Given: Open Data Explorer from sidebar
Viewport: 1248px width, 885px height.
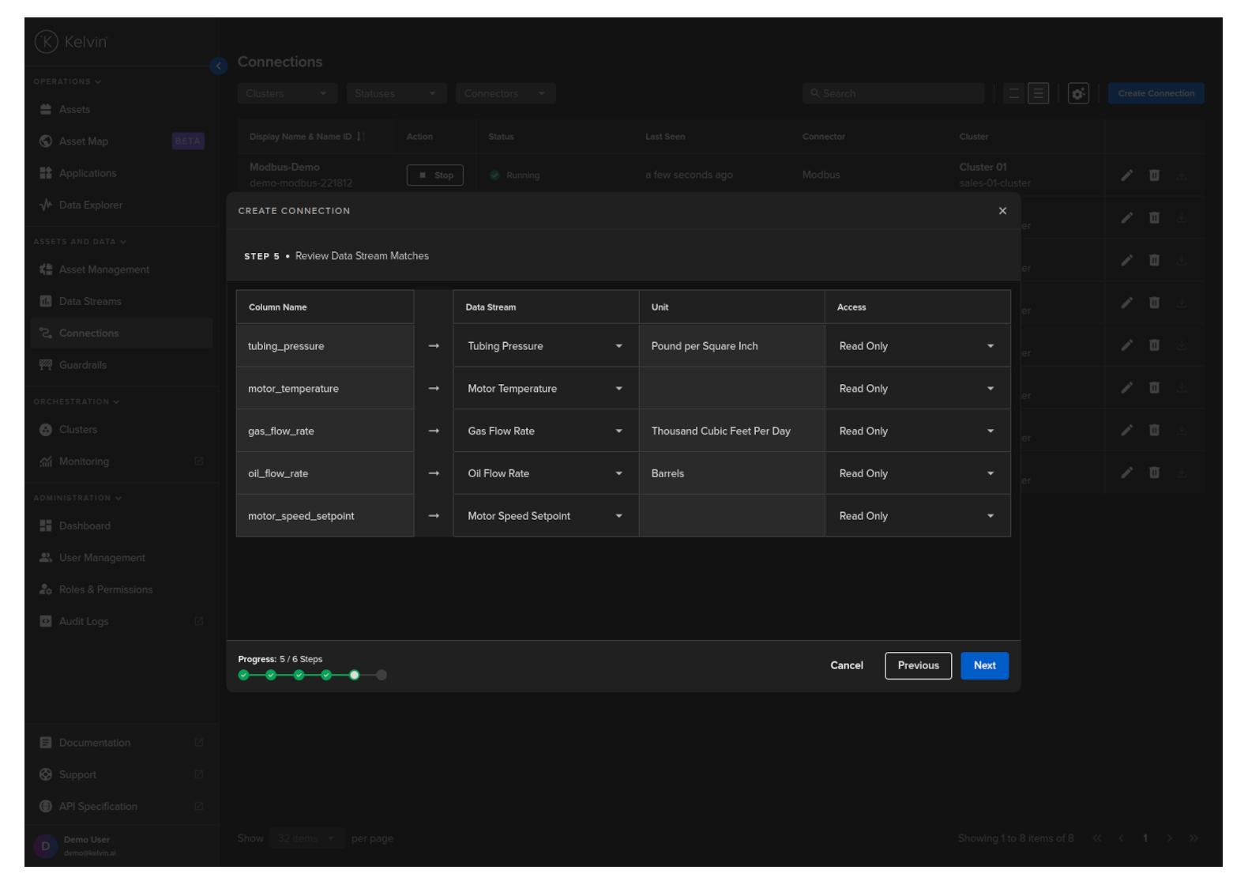Looking at the screenshot, I should pos(90,205).
